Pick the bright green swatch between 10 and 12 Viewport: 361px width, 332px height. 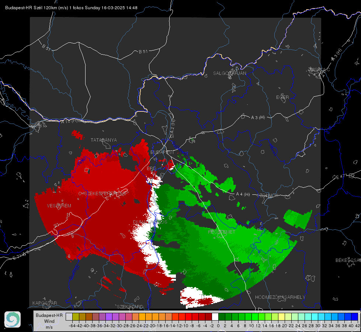(255, 317)
